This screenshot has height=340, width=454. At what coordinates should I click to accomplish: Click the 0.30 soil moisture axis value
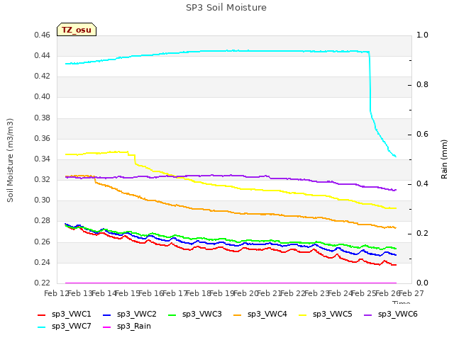pos(43,200)
